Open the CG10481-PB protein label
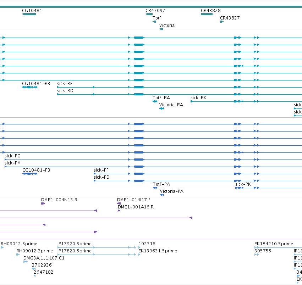Viewport: 302px width, 285px height. 36,170
